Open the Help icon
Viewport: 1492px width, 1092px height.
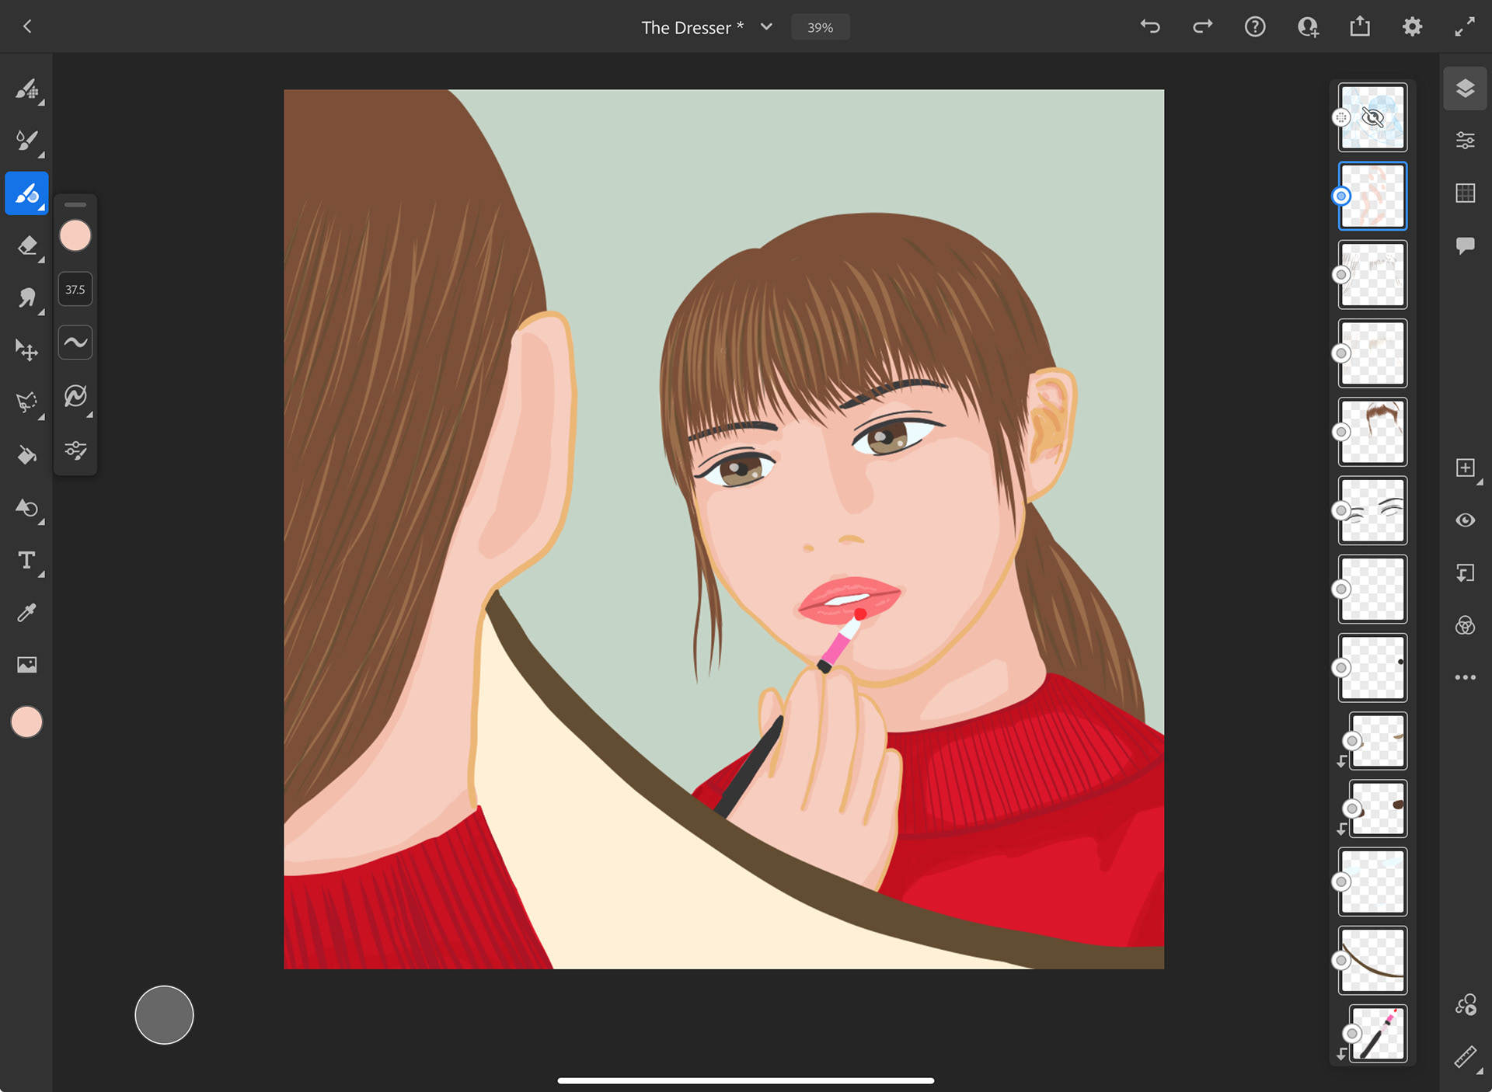[1255, 27]
